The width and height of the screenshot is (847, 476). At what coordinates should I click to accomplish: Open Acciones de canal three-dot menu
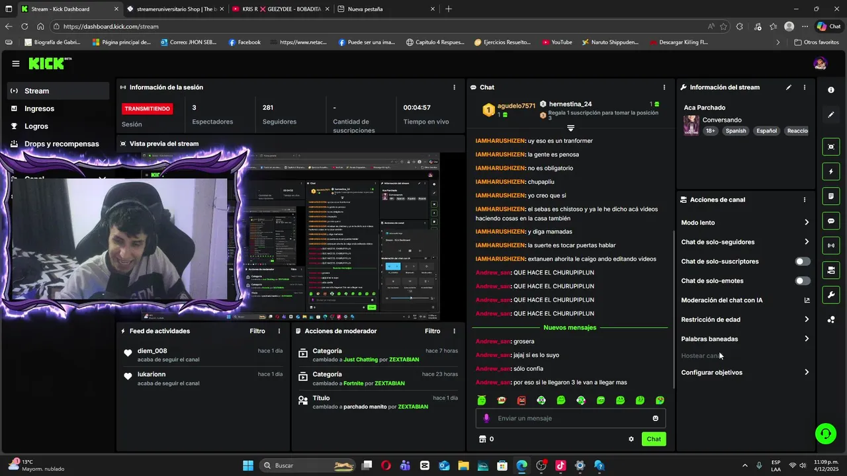(x=805, y=200)
